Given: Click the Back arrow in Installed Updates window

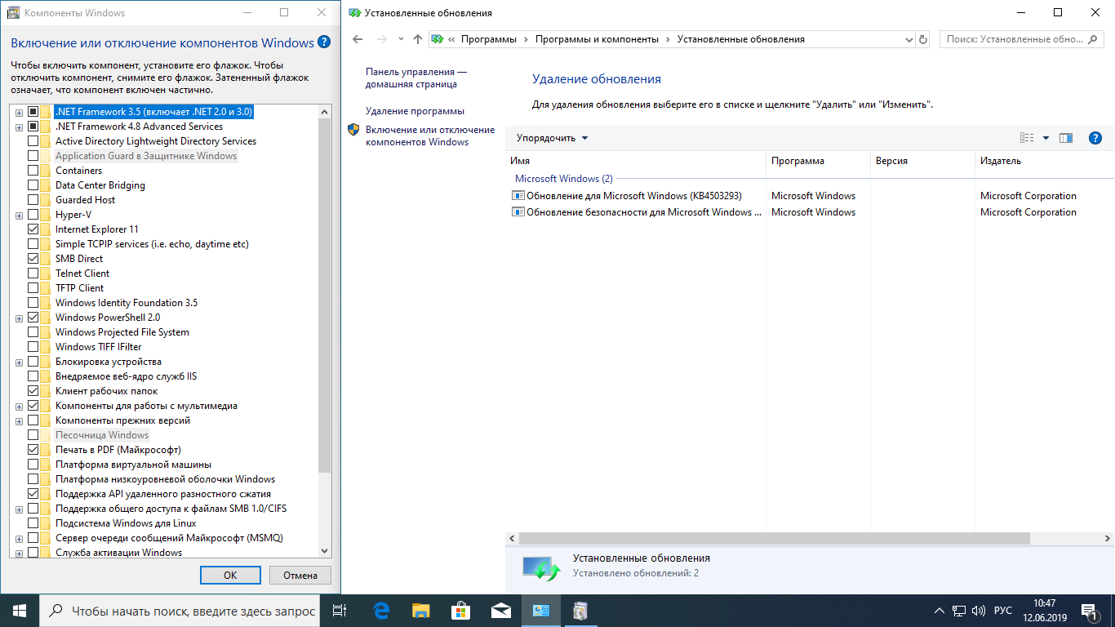Looking at the screenshot, I should click(357, 39).
